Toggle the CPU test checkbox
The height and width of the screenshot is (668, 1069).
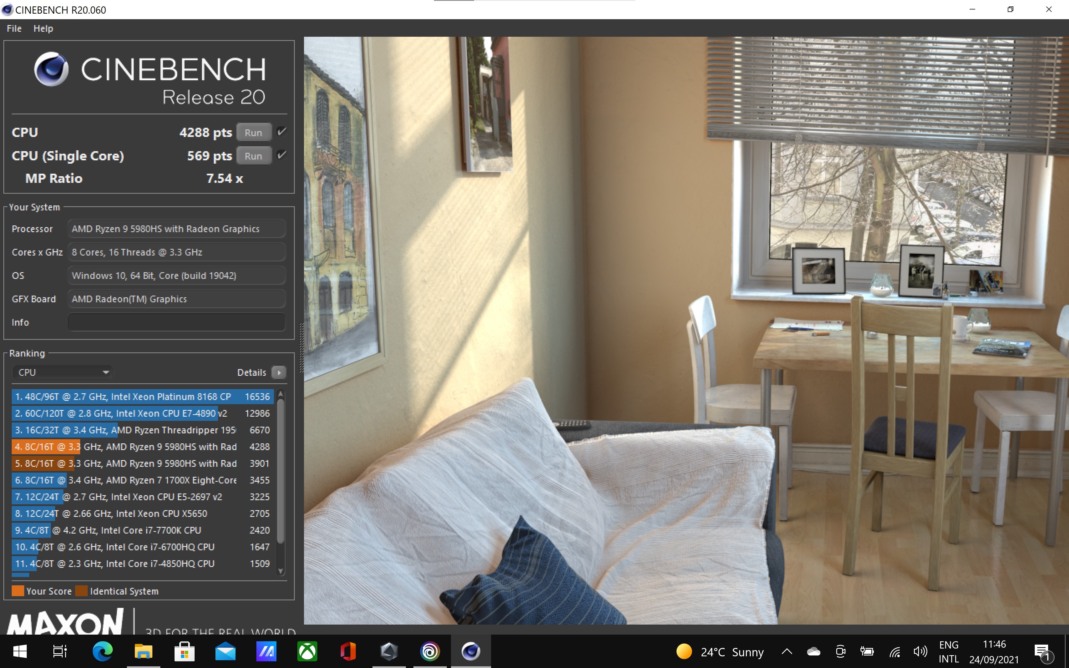pyautogui.click(x=281, y=132)
